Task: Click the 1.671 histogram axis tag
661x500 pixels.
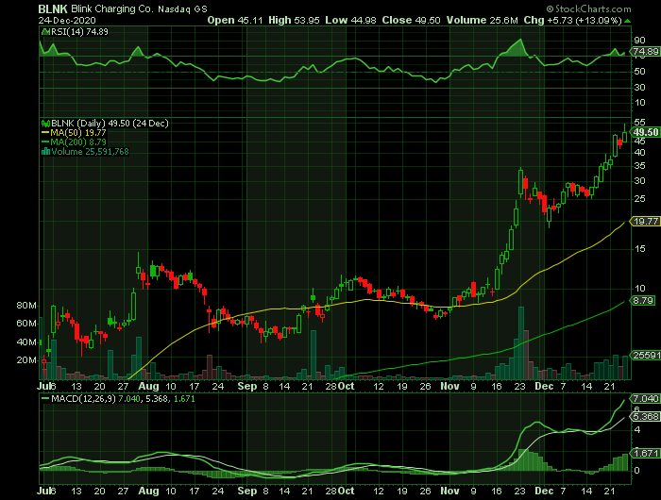Action: pyautogui.click(x=645, y=453)
